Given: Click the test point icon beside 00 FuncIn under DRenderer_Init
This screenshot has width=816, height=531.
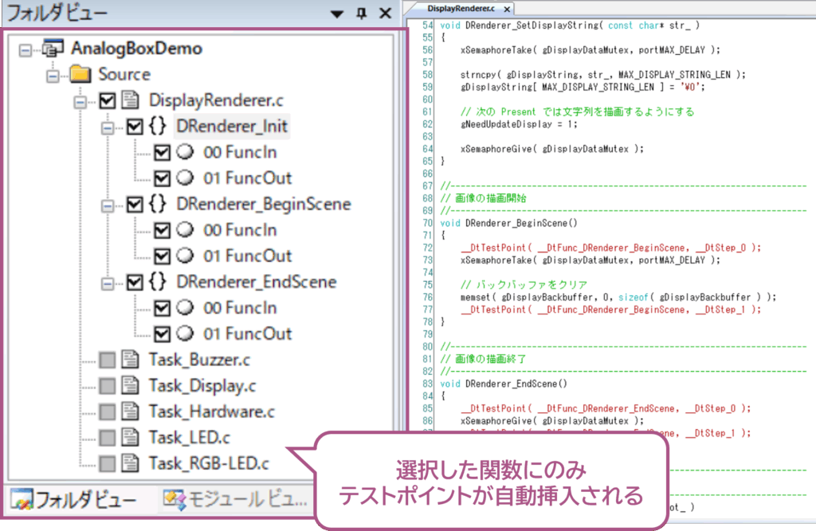Looking at the screenshot, I should tap(186, 153).
